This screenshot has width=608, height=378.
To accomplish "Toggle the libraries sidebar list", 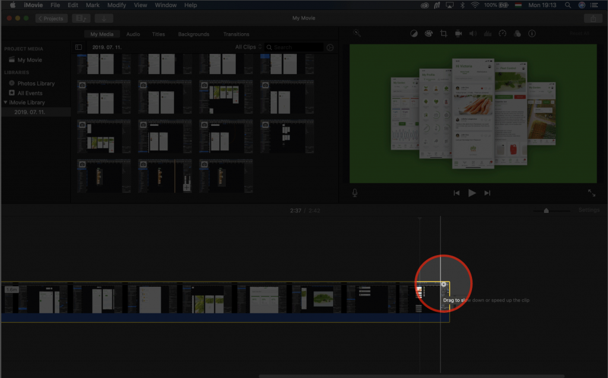I will [x=79, y=47].
